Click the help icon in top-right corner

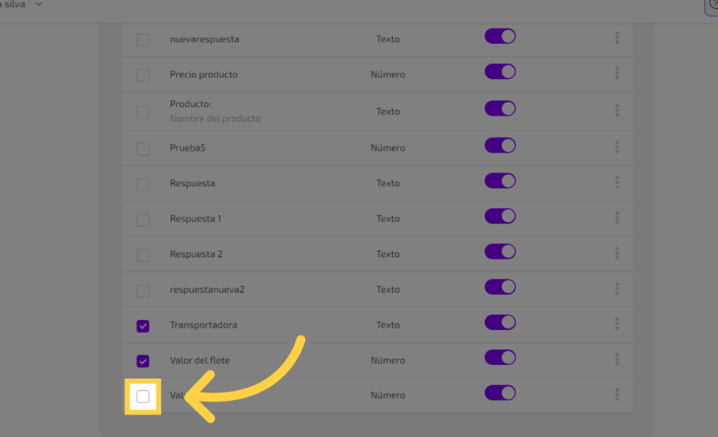click(711, 6)
